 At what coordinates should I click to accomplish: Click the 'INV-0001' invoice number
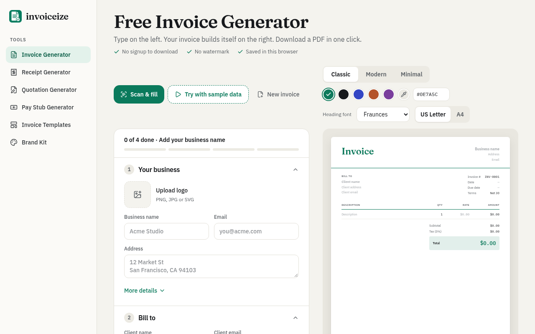(492, 177)
